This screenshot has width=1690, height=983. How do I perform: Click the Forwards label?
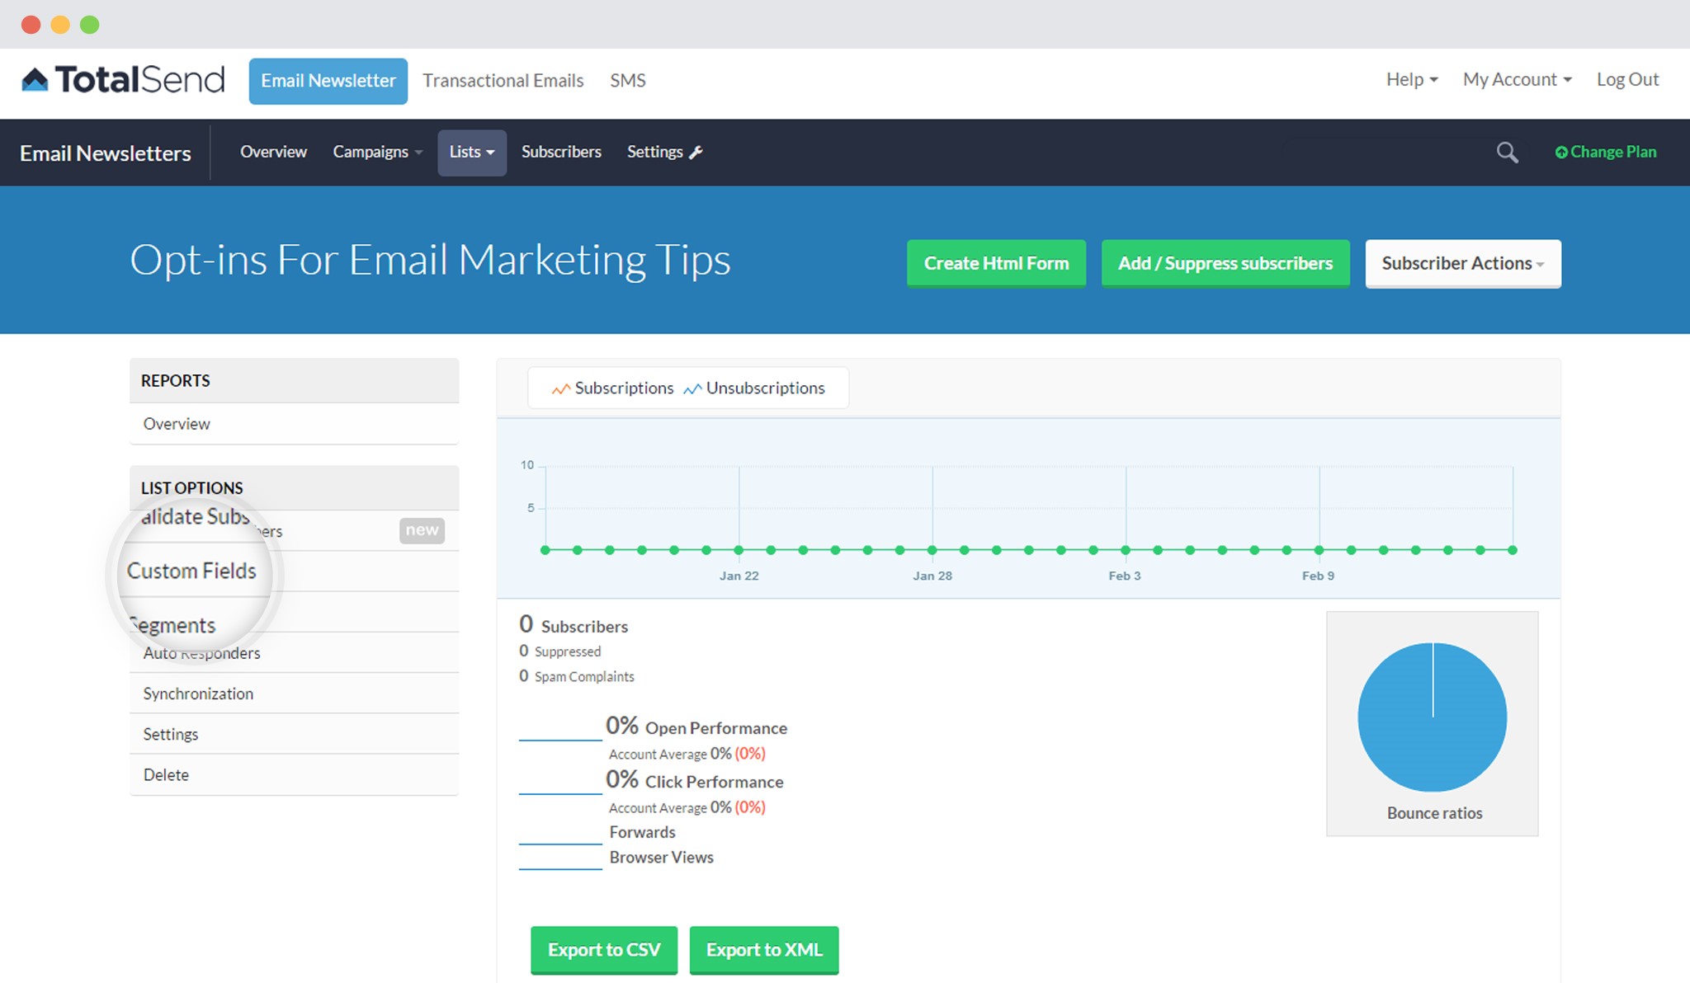[x=642, y=832]
